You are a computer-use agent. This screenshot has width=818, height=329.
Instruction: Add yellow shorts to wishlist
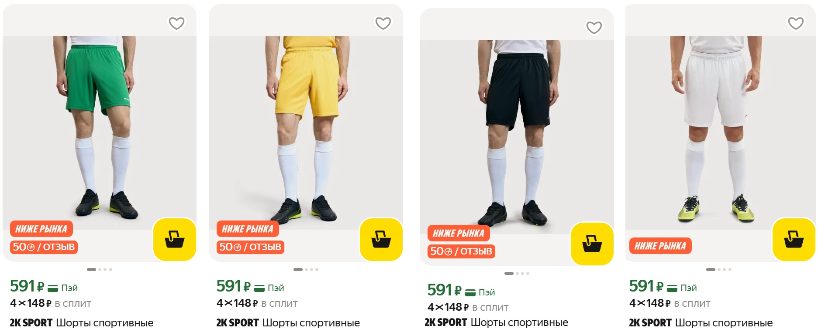click(x=383, y=23)
